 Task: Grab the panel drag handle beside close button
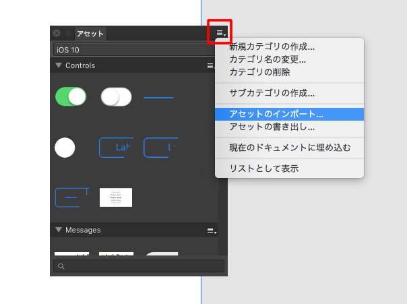pyautogui.click(x=68, y=33)
